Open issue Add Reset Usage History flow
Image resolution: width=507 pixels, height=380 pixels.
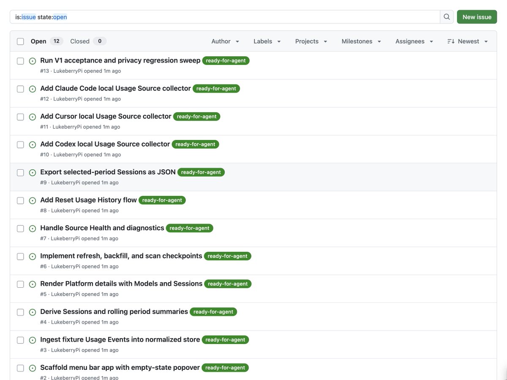[x=89, y=200]
